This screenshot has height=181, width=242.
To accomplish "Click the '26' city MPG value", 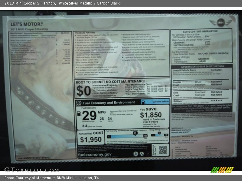I will point(102,119).
